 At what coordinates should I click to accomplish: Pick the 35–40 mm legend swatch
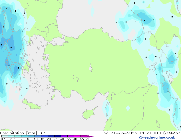pyautogui.click(x=71, y=136)
